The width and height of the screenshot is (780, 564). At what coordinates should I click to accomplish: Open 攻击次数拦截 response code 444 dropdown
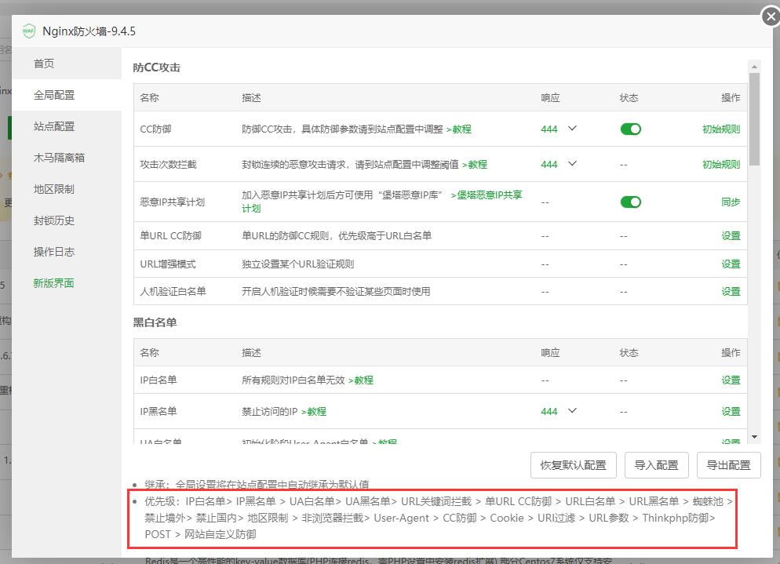pos(559,164)
